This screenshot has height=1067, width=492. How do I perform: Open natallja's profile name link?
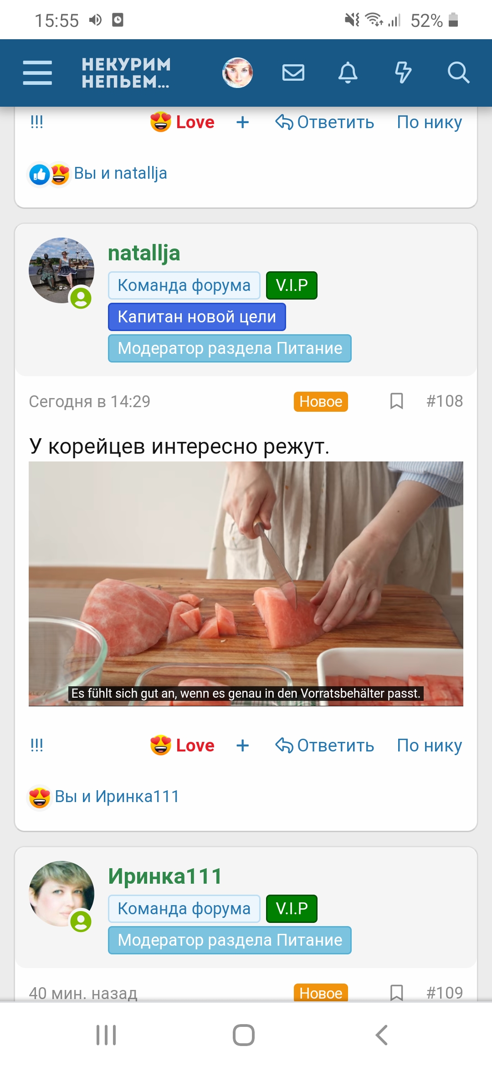pos(144,253)
